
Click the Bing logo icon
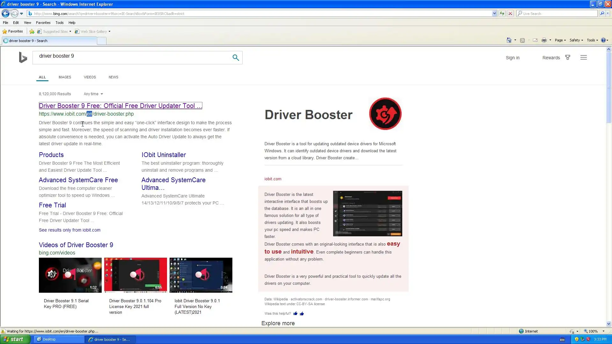(x=23, y=57)
